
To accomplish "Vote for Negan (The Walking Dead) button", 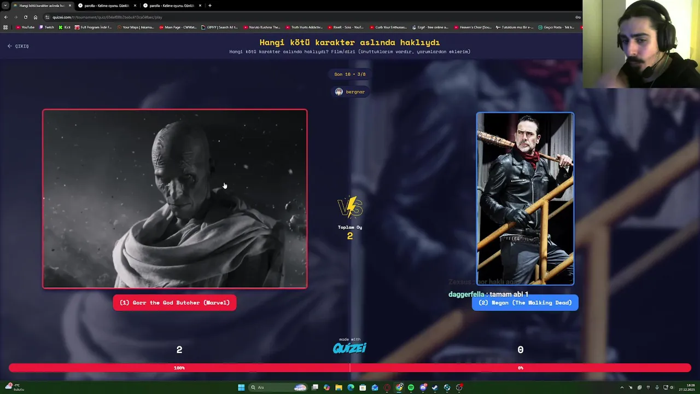I will (525, 303).
